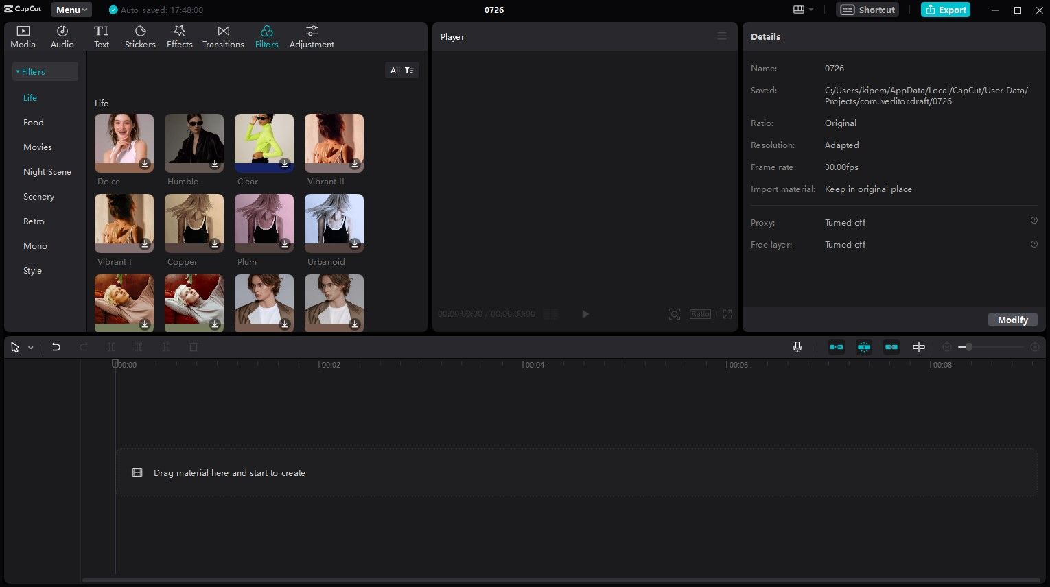Click the undo arrow in timeline toolbar
Image resolution: width=1050 pixels, height=587 pixels.
56,347
